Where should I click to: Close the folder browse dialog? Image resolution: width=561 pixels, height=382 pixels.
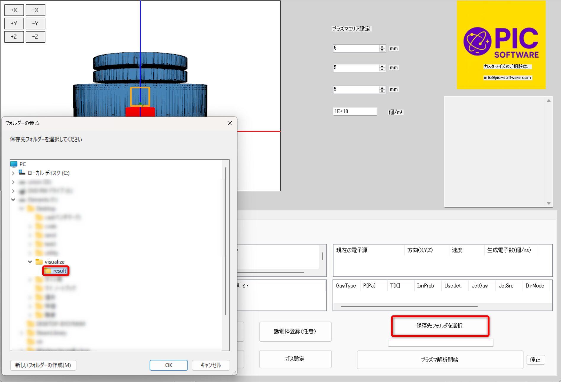[x=230, y=123]
